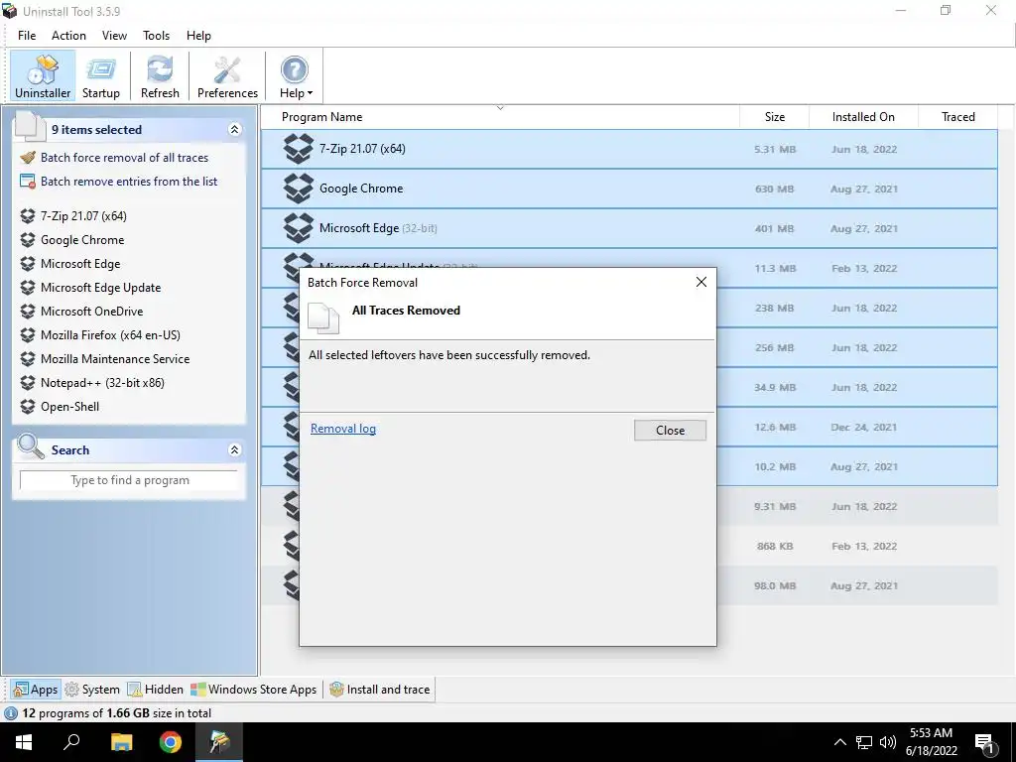
Task: Click the Google Chrome program row icon
Action: [298, 189]
